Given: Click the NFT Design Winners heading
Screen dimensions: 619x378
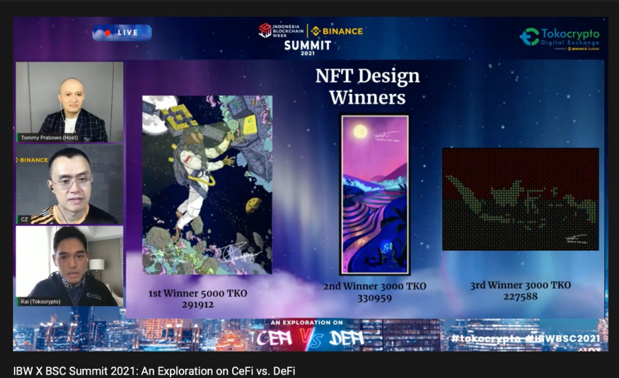Looking at the screenshot, I should 367,86.
